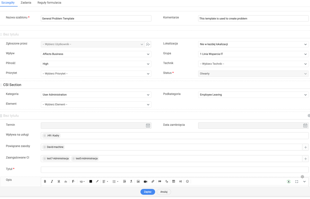The height and width of the screenshot is (199, 310).
Task: Switch editor to fullscreen mode
Action: pos(297,181)
